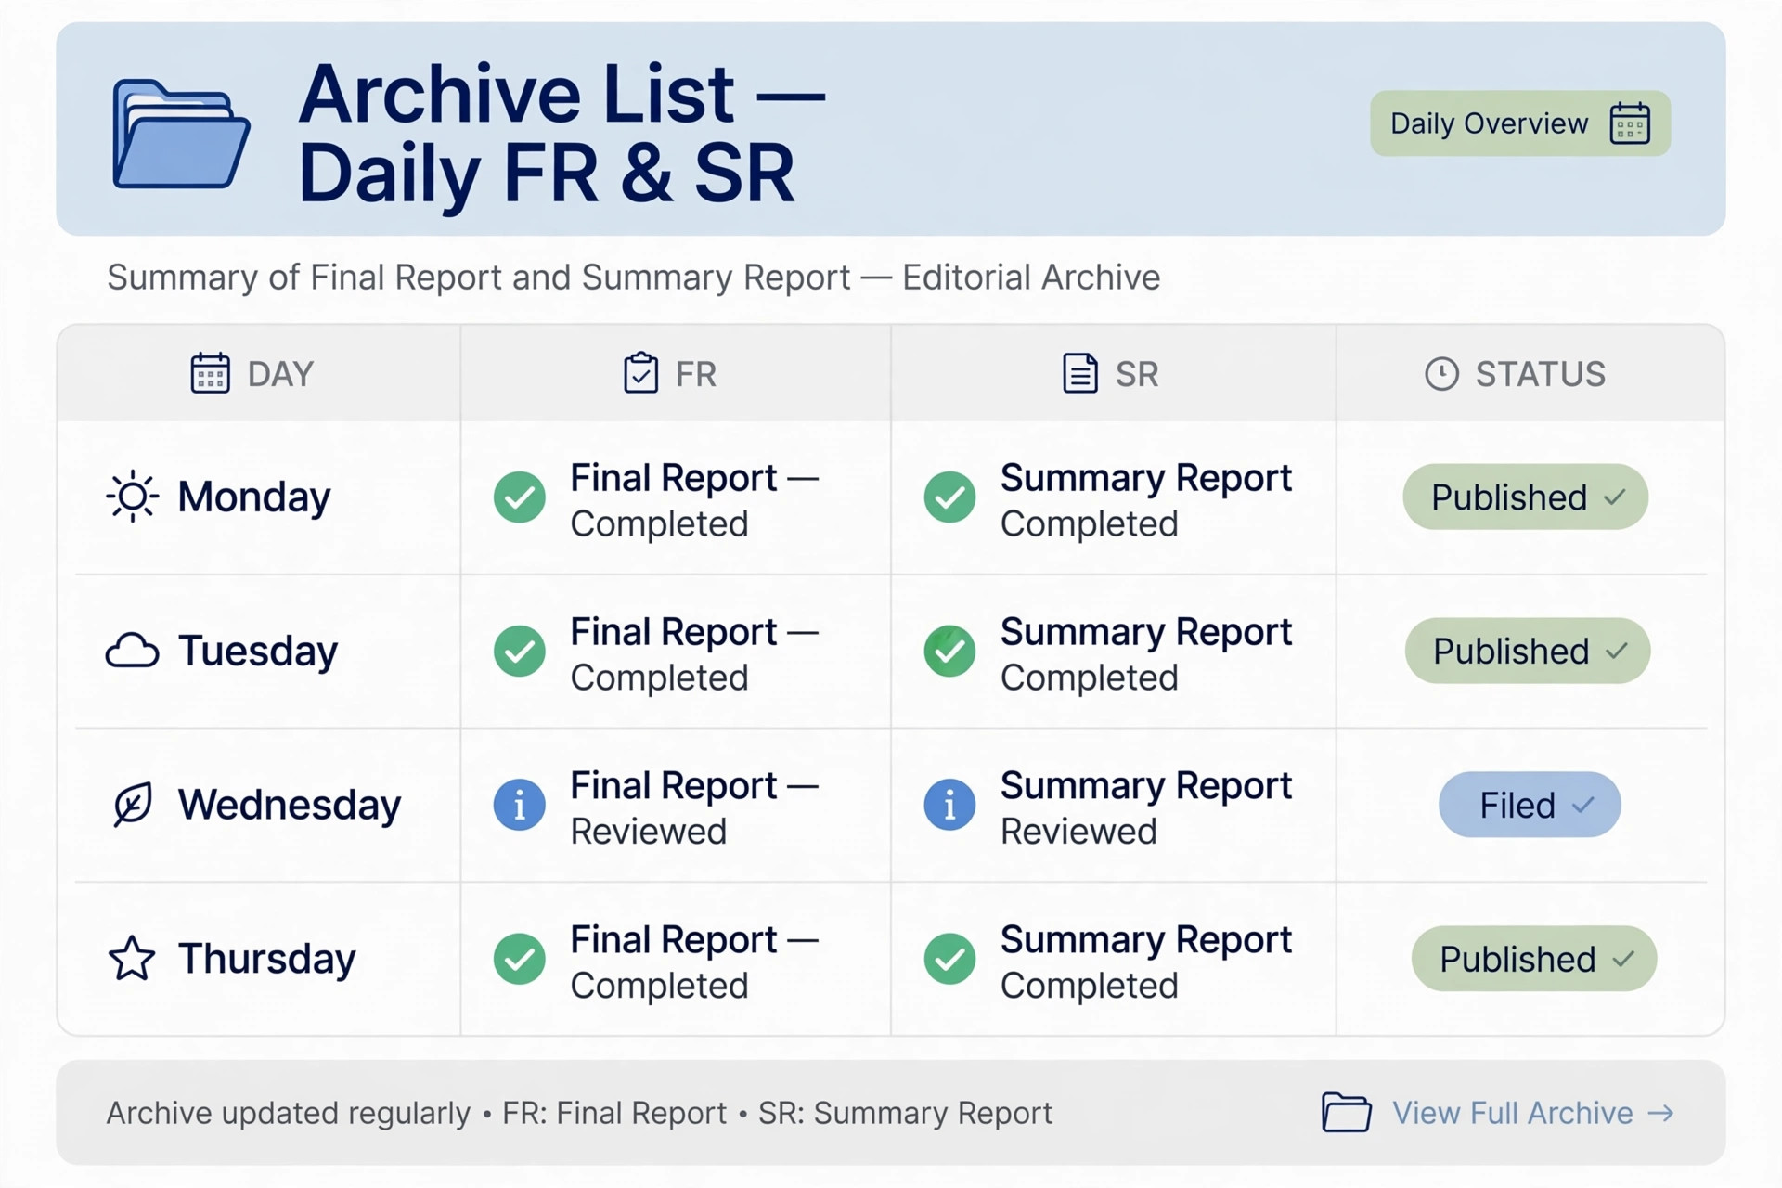Click Tuesday's Final Report green checkmark
Viewport: 1782px width, 1188px height.
[x=520, y=652]
